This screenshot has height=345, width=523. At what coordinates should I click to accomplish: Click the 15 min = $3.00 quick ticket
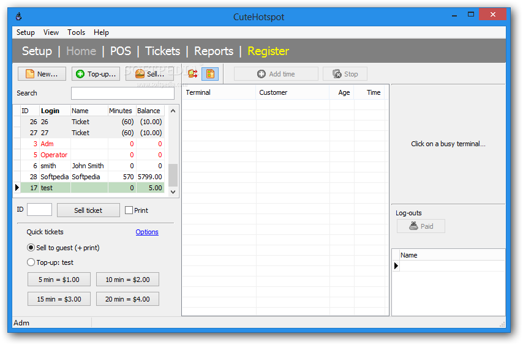[59, 299]
